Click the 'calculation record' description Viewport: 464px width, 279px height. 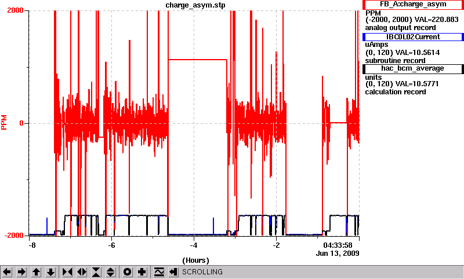point(396,92)
